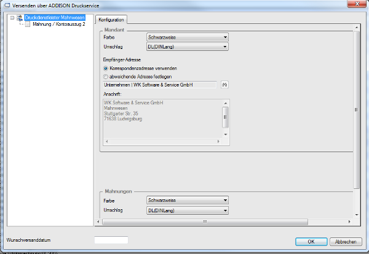Click inside the Anschrift text box

pos(162,118)
